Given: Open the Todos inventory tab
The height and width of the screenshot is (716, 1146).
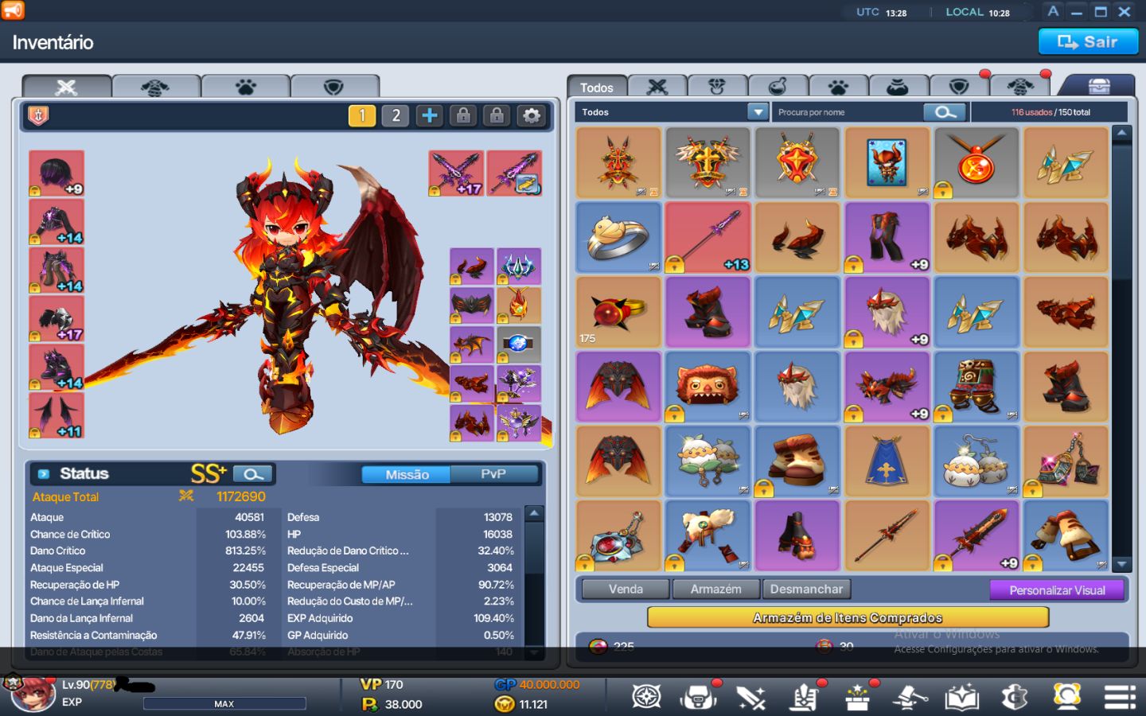Looking at the screenshot, I should (x=597, y=87).
